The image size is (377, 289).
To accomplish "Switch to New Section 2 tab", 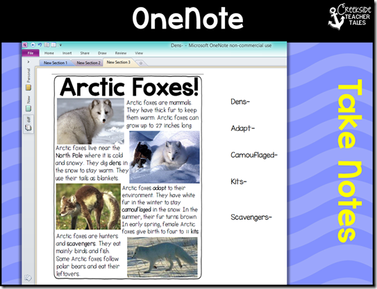I will pyautogui.click(x=89, y=63).
